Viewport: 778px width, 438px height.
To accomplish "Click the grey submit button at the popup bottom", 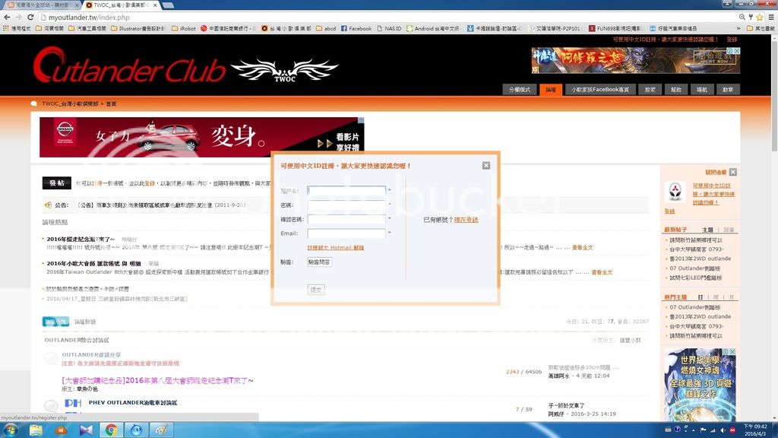I will [x=316, y=290].
